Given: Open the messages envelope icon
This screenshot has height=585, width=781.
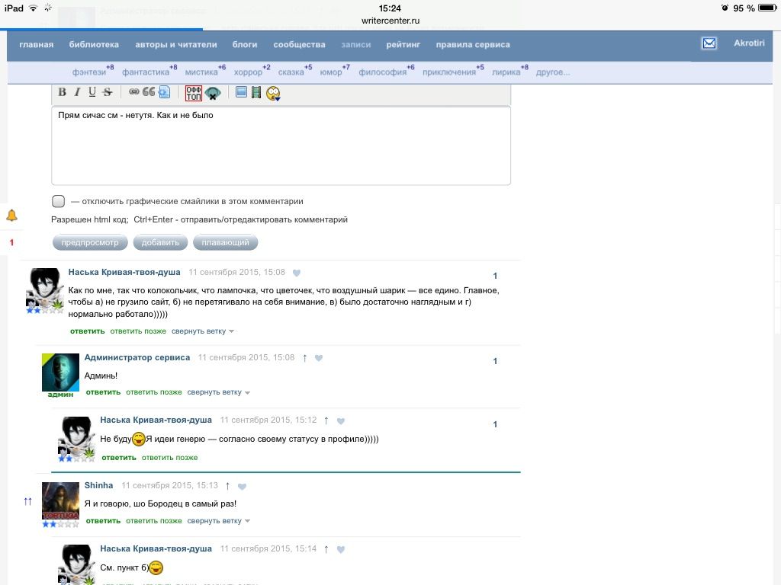Looking at the screenshot, I should [x=709, y=43].
